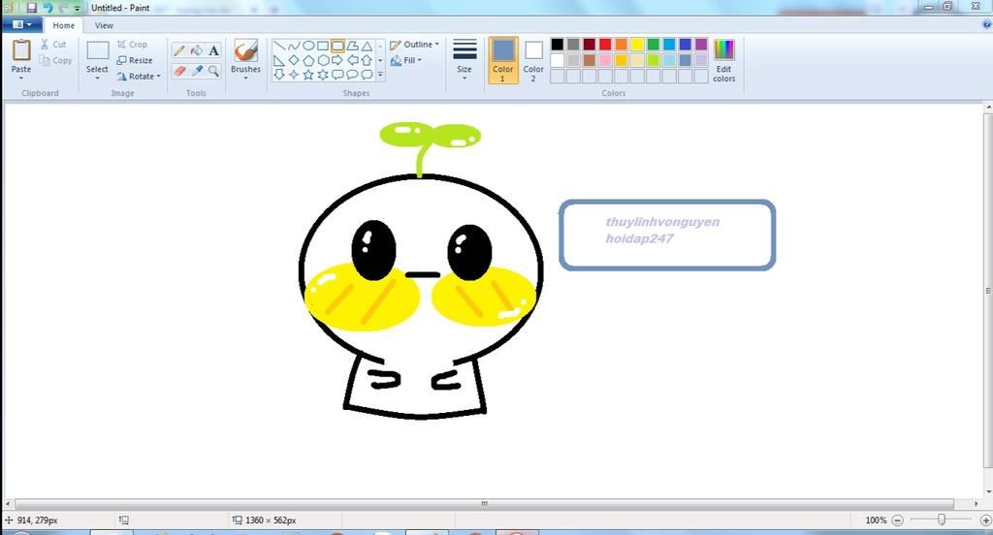Click the horizontal scrollbar under the canvas
This screenshot has width=993, height=535.
pyautogui.click(x=485, y=504)
